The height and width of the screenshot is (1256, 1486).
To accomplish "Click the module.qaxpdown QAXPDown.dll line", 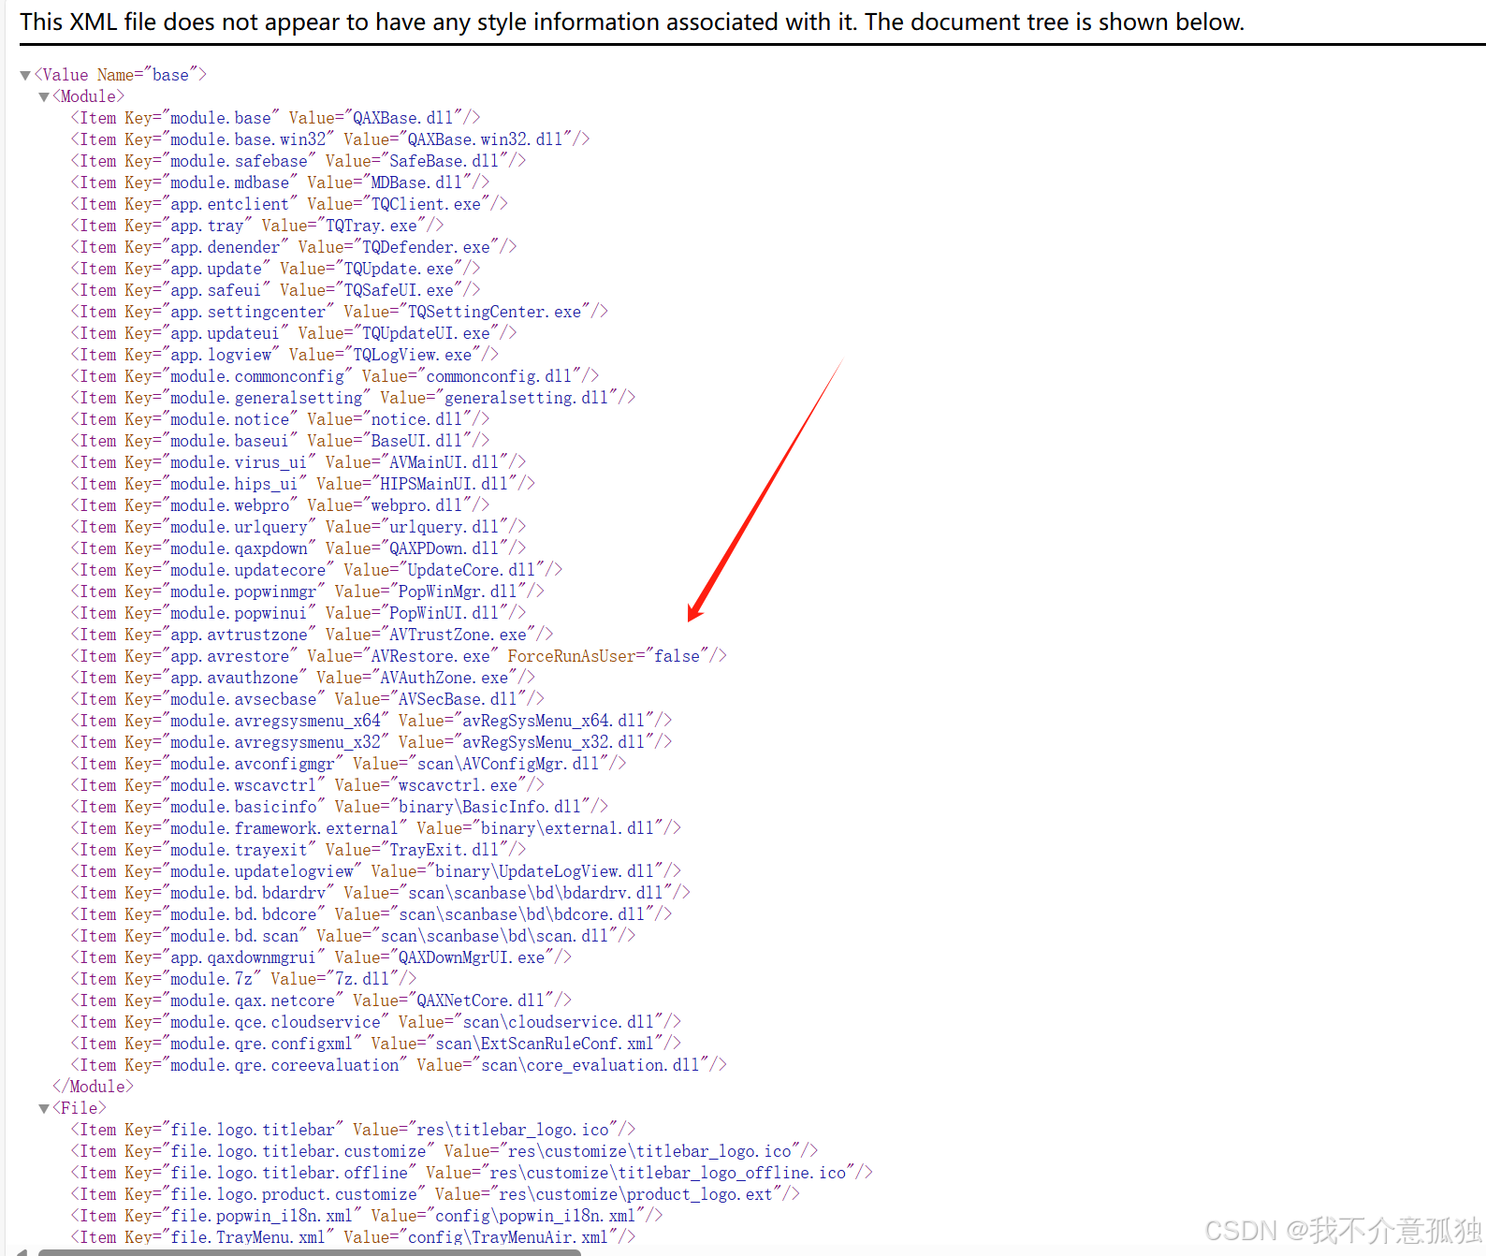I will (299, 548).
